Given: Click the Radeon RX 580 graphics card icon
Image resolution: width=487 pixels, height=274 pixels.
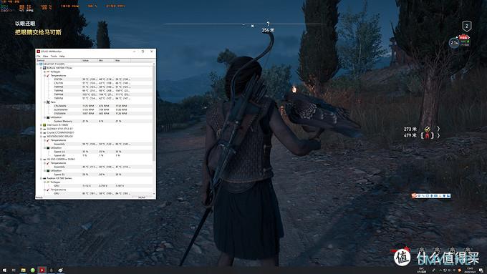Looking at the screenshot, I should click(x=44, y=178).
